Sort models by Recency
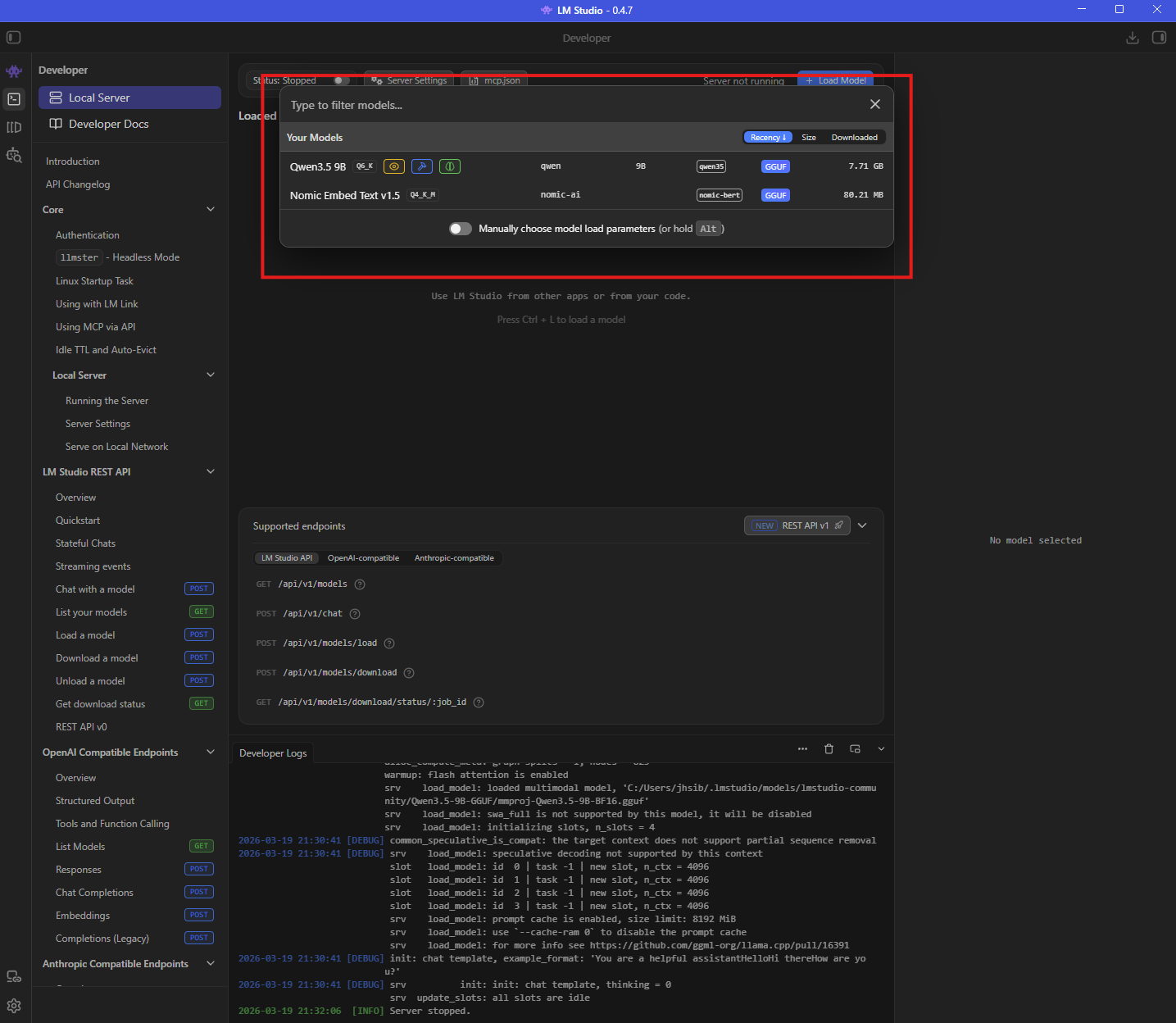 [x=768, y=137]
